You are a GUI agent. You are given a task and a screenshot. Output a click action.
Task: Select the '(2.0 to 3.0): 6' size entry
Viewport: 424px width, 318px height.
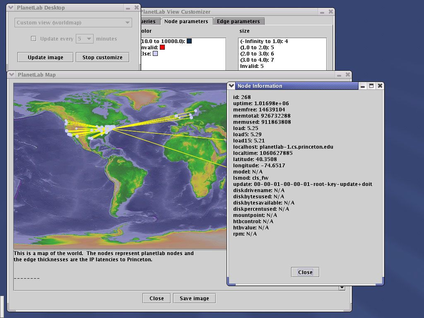click(x=257, y=54)
